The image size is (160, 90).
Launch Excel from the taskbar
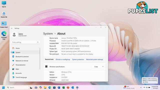[63, 87]
